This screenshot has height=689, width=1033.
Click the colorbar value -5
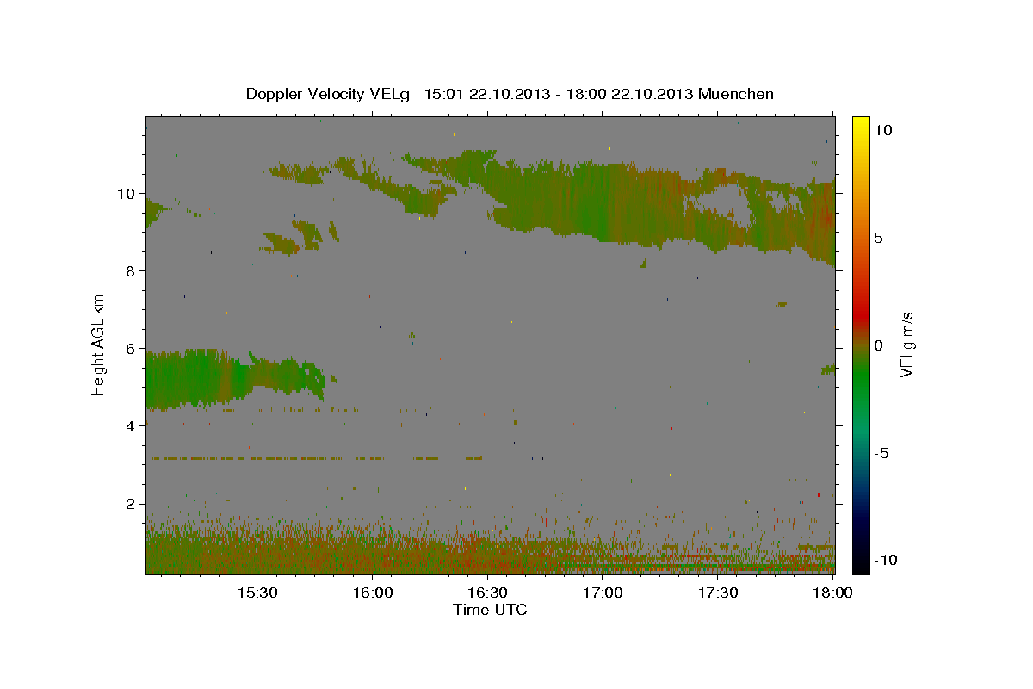point(881,452)
